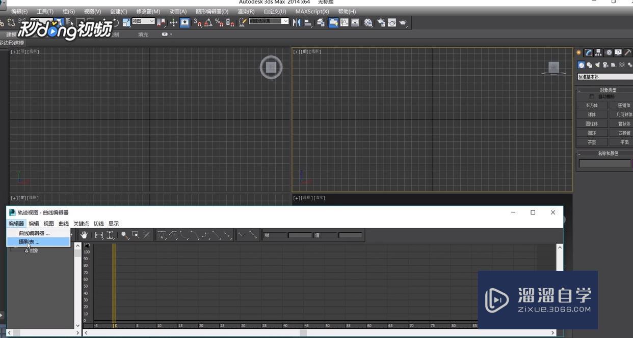Click the Track View frame input field

pyautogui.click(x=300, y=235)
